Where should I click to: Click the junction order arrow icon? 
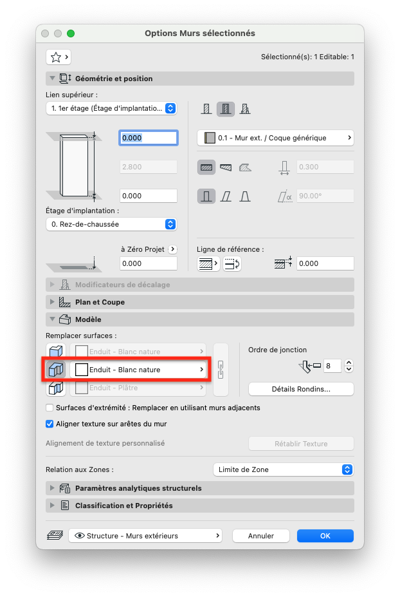pyautogui.click(x=309, y=366)
